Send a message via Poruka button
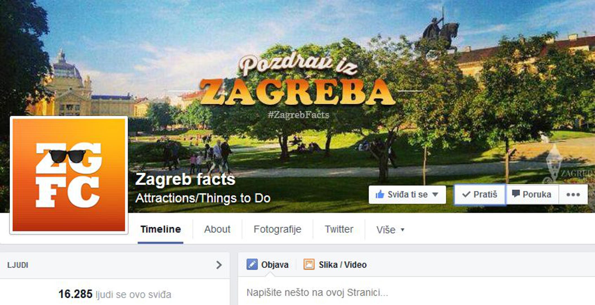Screen dimensions: 595x305 [x=532, y=195]
